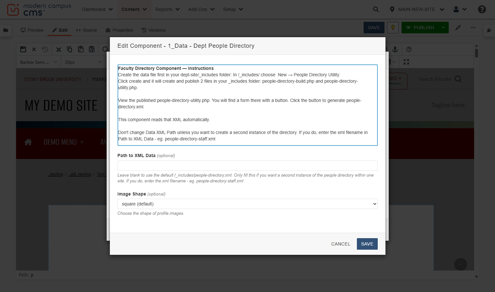
Task: Click the Cut scissors icon
Action: [x=58, y=49]
